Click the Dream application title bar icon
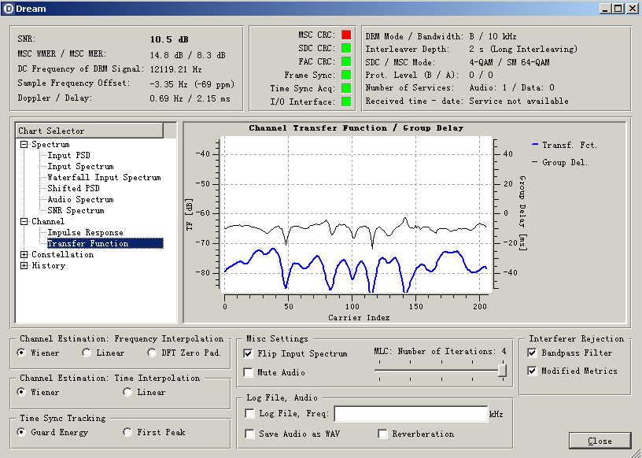The width and height of the screenshot is (642, 458). click(8, 8)
